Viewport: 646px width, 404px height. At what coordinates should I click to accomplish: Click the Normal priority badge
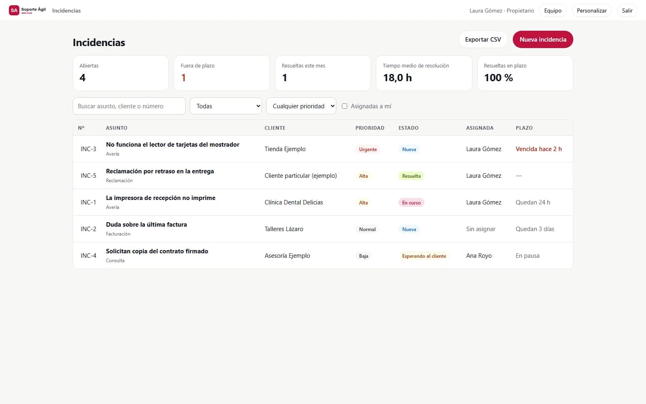(367, 229)
